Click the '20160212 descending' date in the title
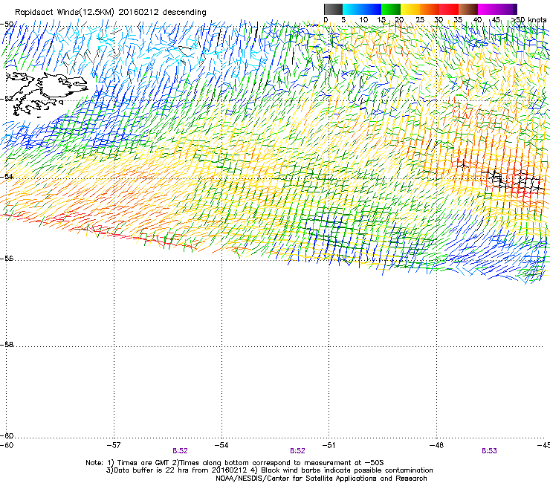 pos(163,12)
